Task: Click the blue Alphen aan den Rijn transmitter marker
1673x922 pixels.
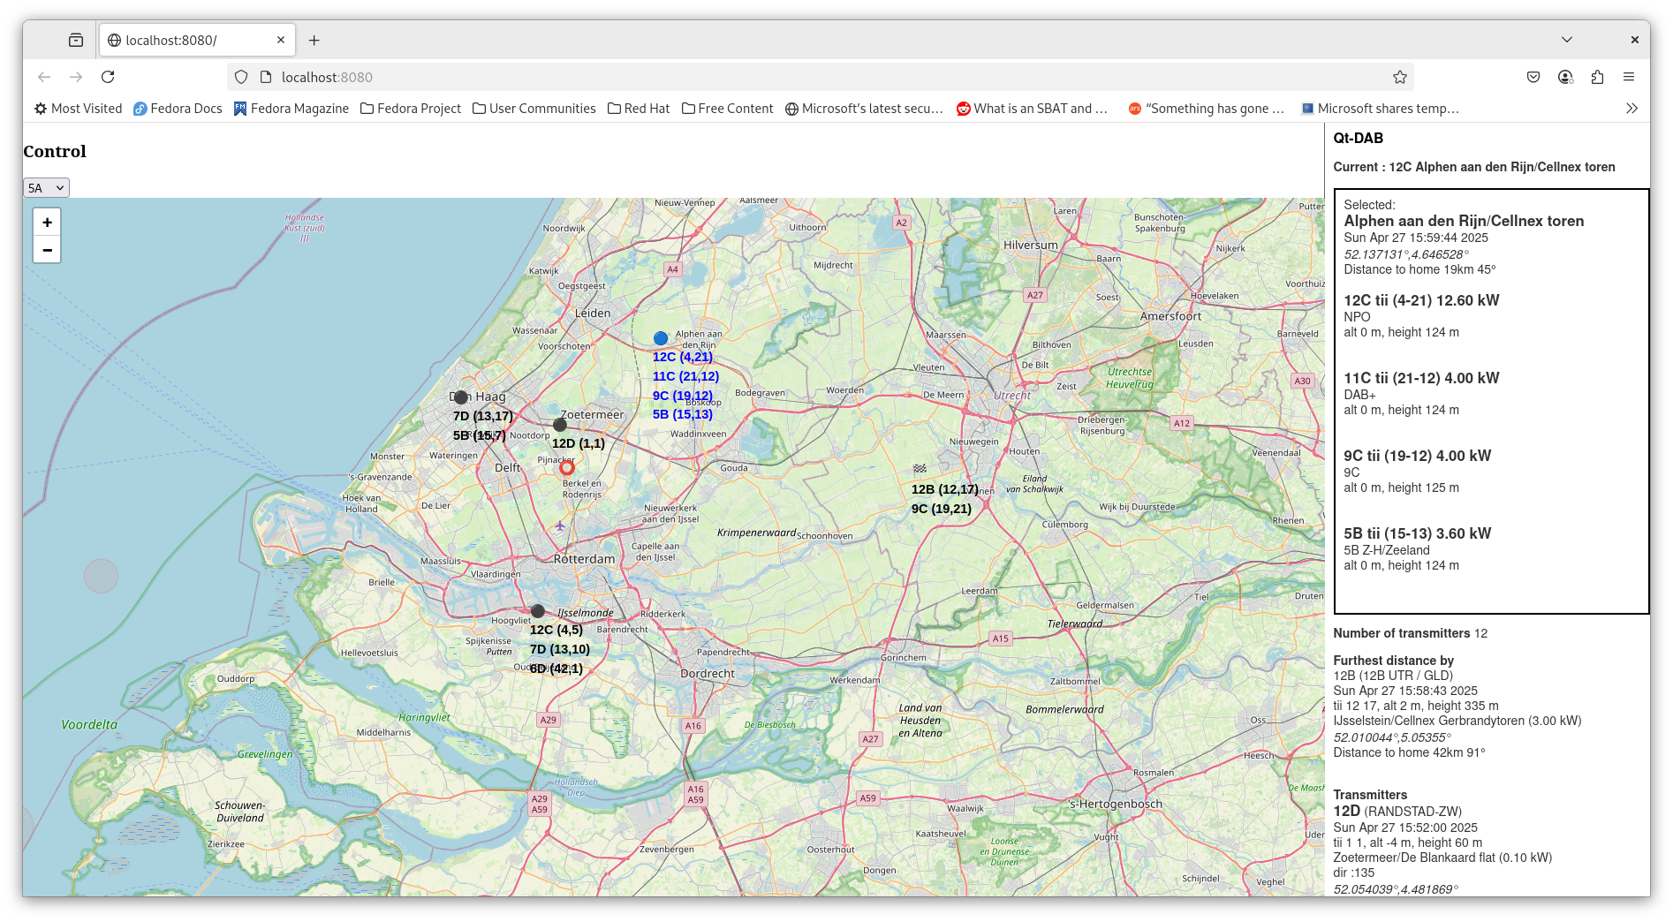Action: tap(661, 338)
